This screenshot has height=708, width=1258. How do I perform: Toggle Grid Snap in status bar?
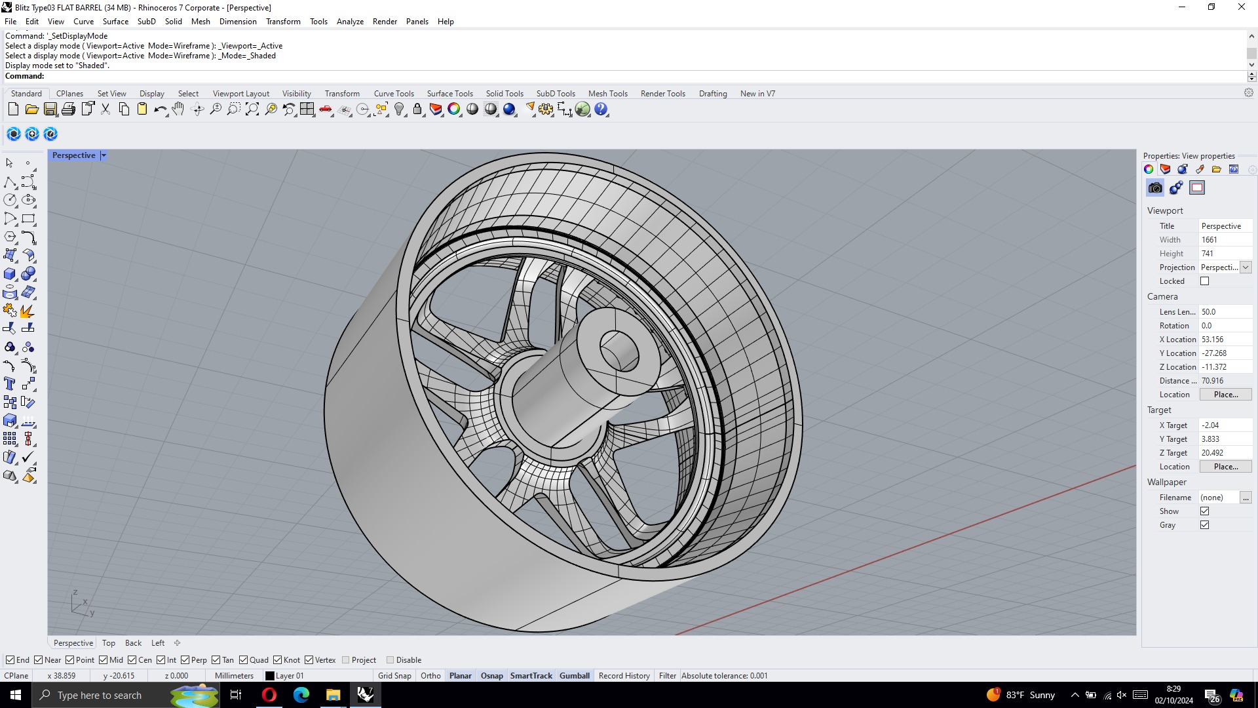[x=394, y=676]
